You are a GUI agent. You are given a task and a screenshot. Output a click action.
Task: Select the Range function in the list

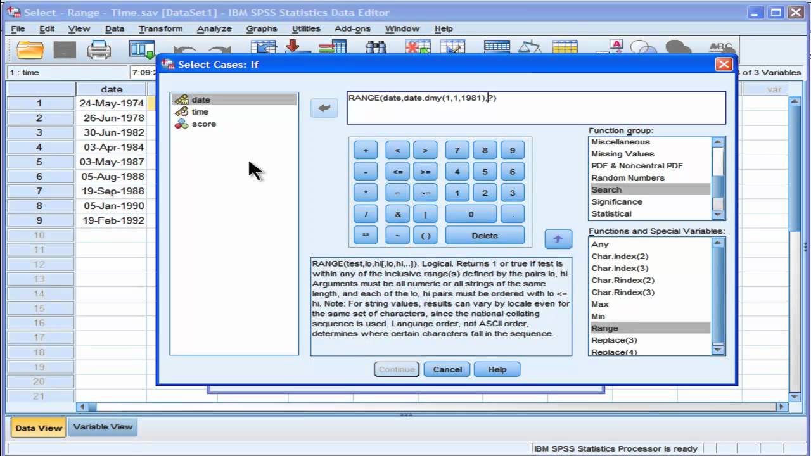tap(649, 328)
